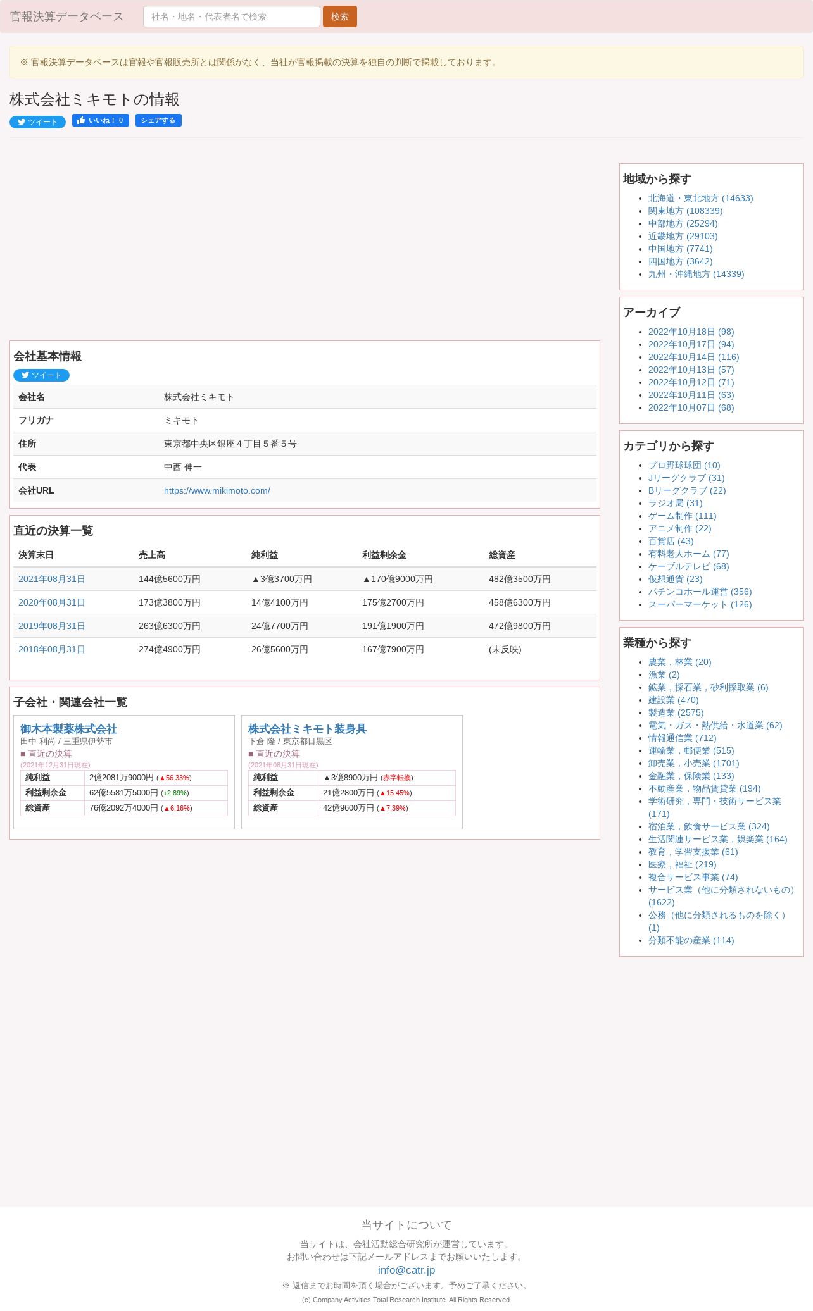
Task: Open archive for 2022年10月18日
Action: click(691, 332)
